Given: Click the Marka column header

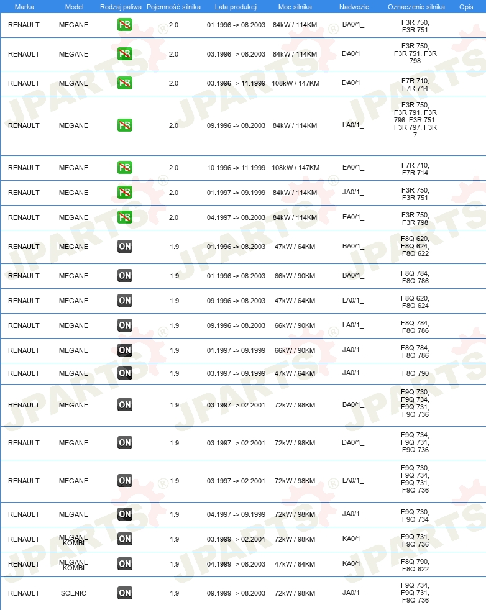Looking at the screenshot, I should (24, 7).
